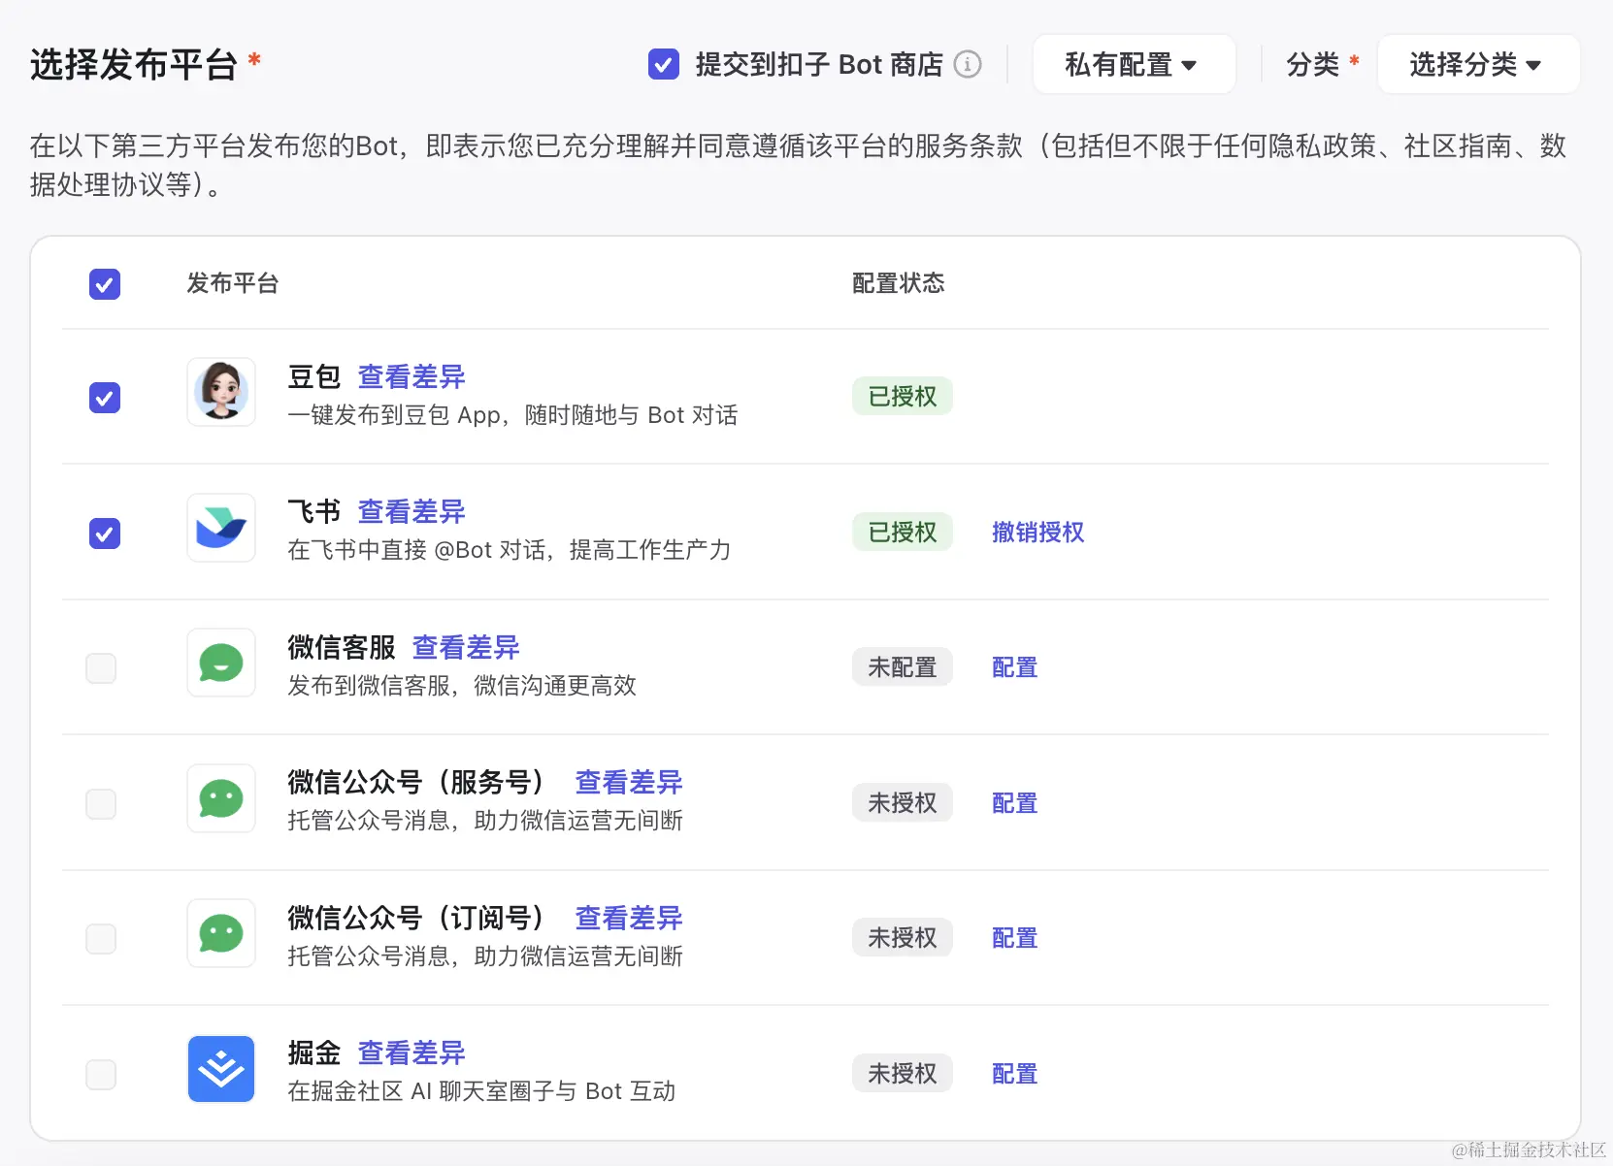Click the 掘金 platform icon

(221, 1069)
